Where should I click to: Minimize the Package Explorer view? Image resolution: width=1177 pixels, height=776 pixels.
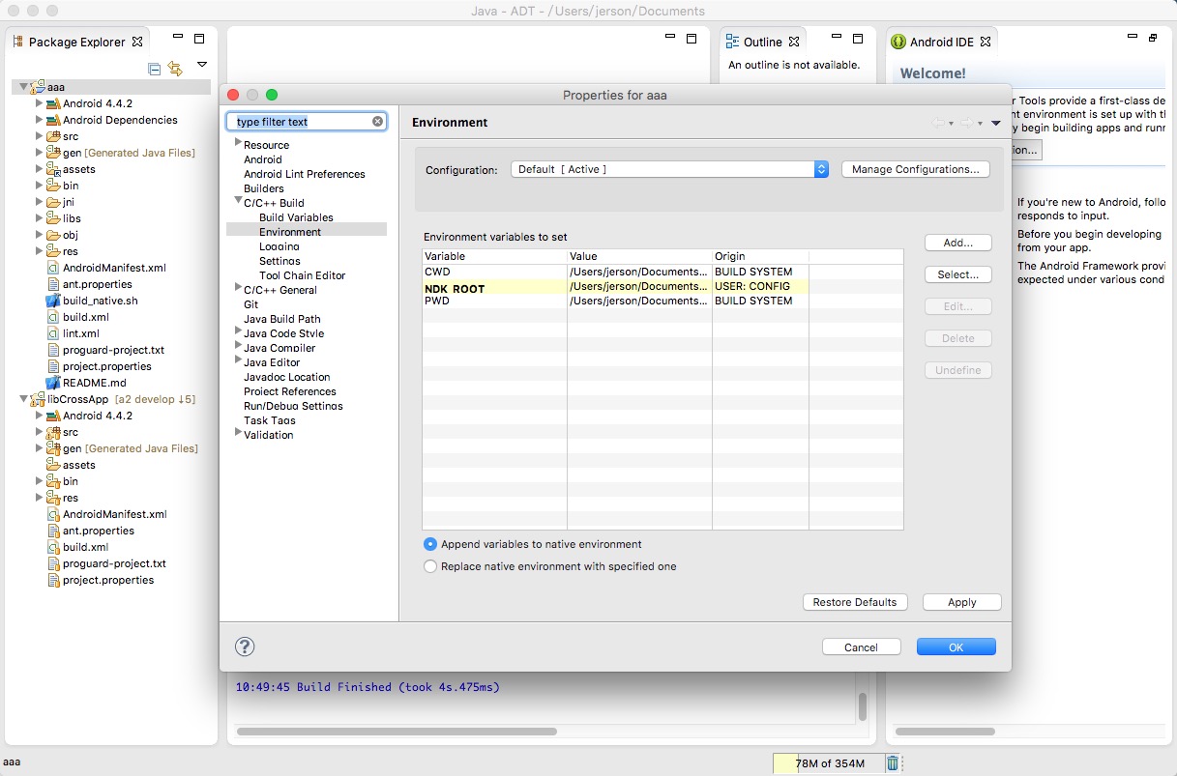tap(178, 39)
